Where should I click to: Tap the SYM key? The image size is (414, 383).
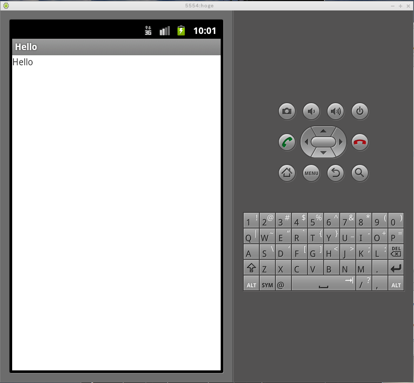[268, 283]
